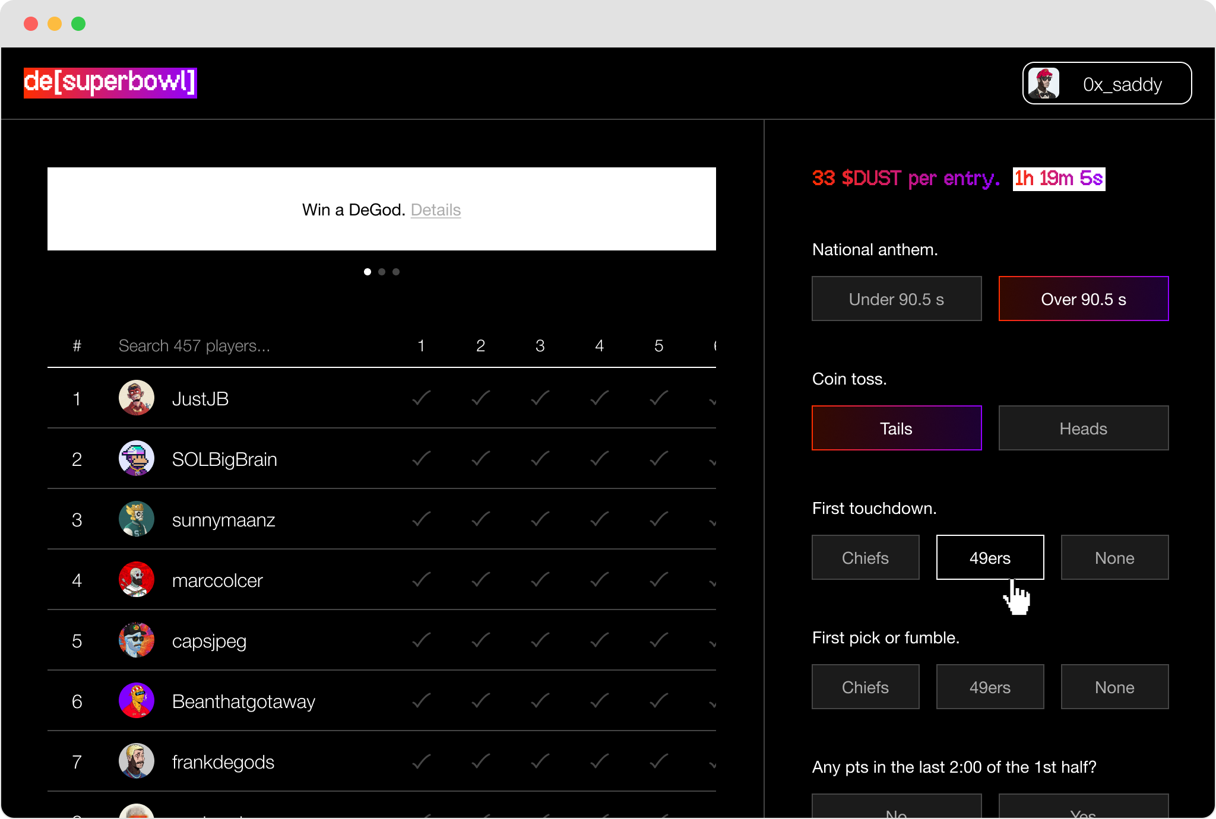
Task: Click JustJB's checkmark in column 1
Action: (421, 398)
